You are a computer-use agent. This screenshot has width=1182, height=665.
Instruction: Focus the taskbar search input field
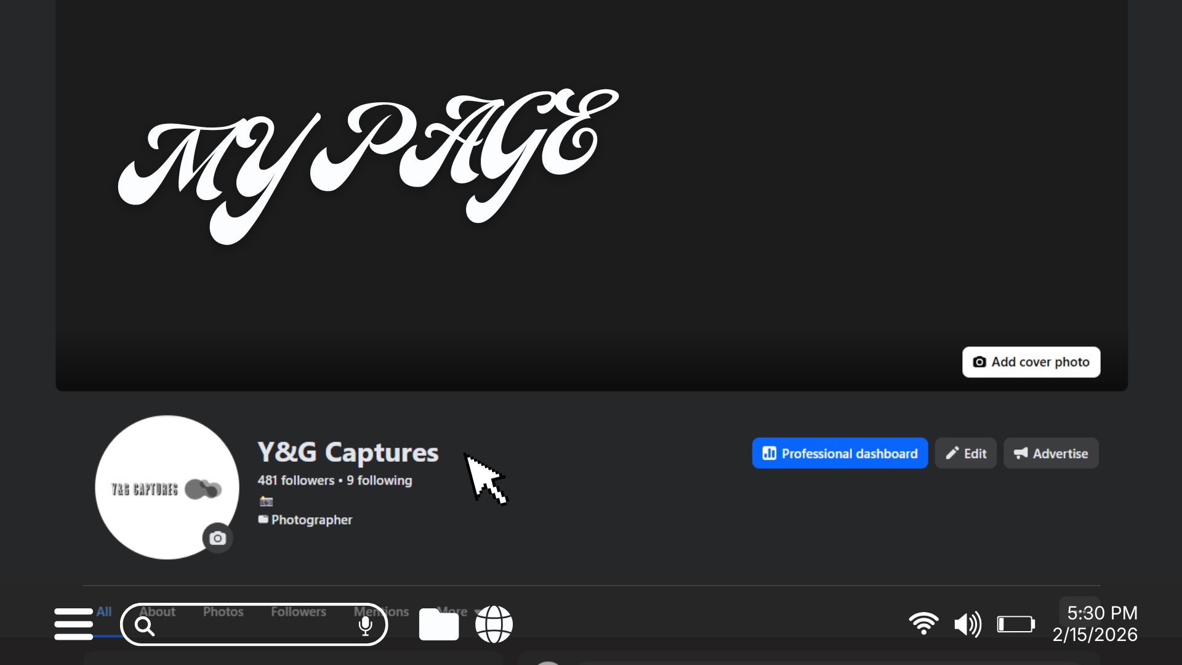click(254, 624)
